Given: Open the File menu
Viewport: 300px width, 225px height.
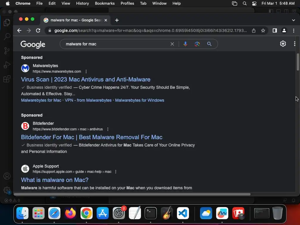Looking at the screenshot, I should (x=40, y=4).
